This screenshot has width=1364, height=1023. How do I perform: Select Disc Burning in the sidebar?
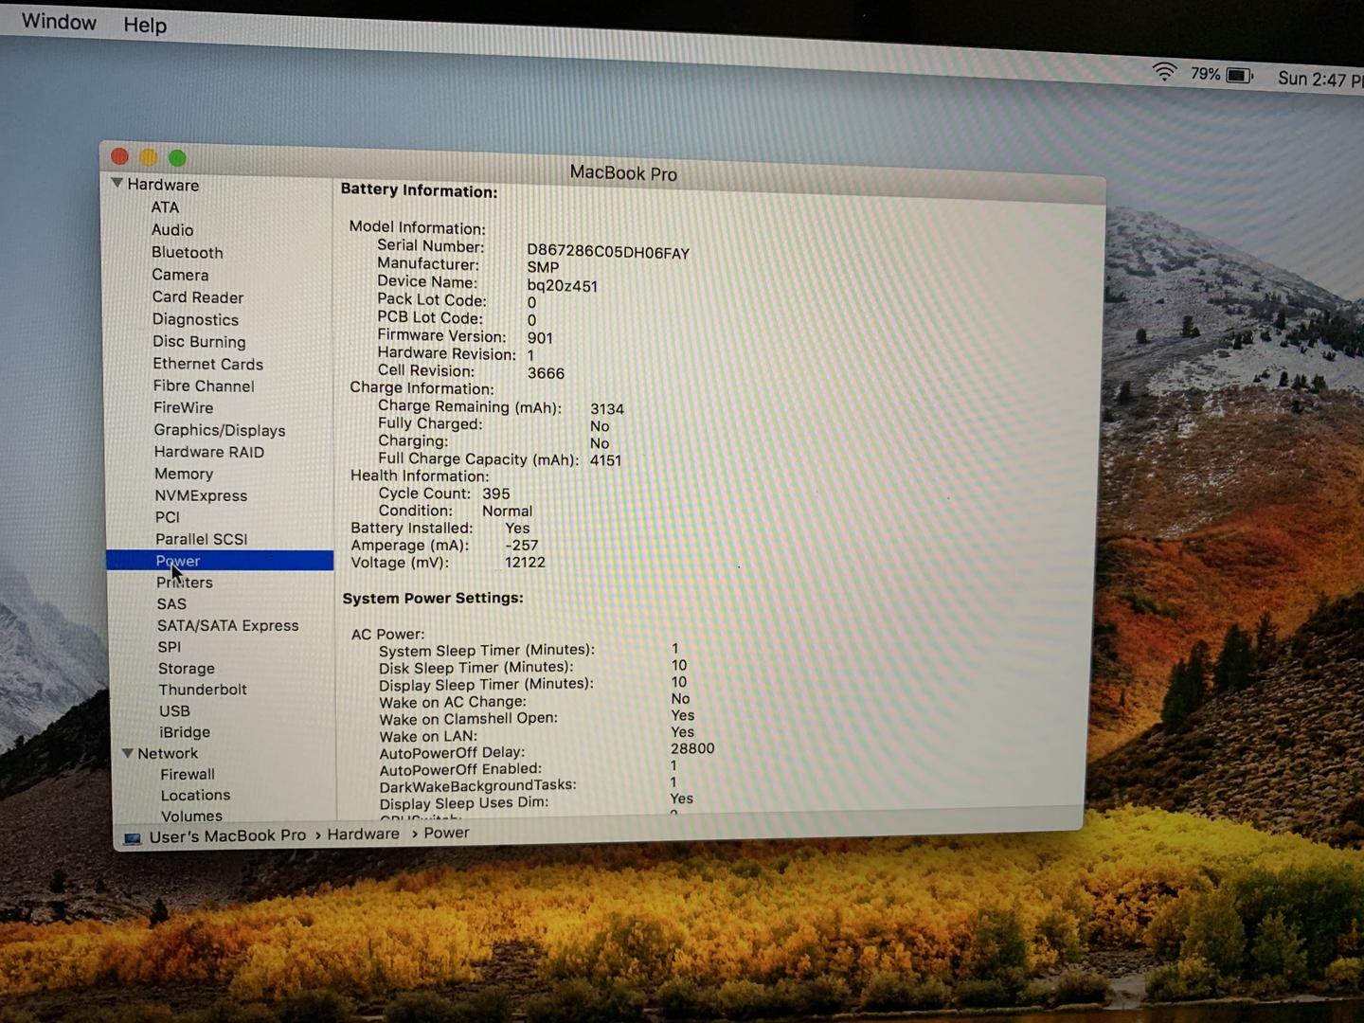pos(199,342)
